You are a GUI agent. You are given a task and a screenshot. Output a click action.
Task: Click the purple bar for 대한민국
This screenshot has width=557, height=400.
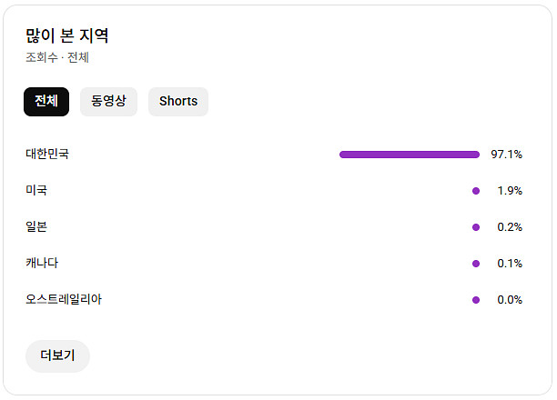click(409, 155)
